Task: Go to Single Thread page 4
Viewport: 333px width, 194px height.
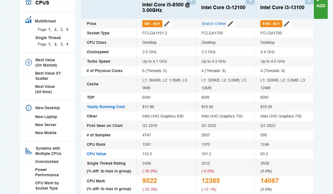Action: click(x=67, y=44)
